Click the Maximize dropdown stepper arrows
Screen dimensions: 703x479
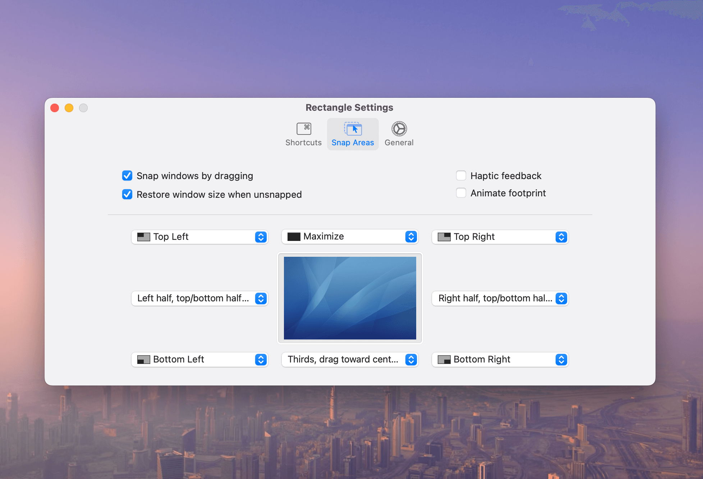click(411, 237)
